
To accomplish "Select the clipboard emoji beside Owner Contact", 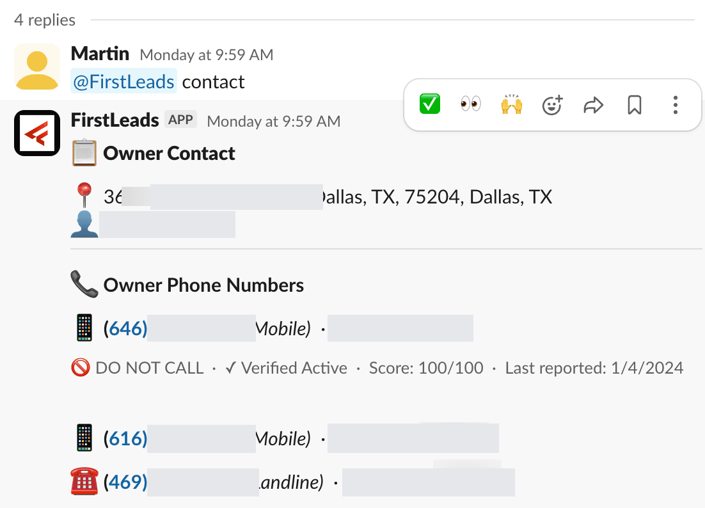I will coord(84,153).
